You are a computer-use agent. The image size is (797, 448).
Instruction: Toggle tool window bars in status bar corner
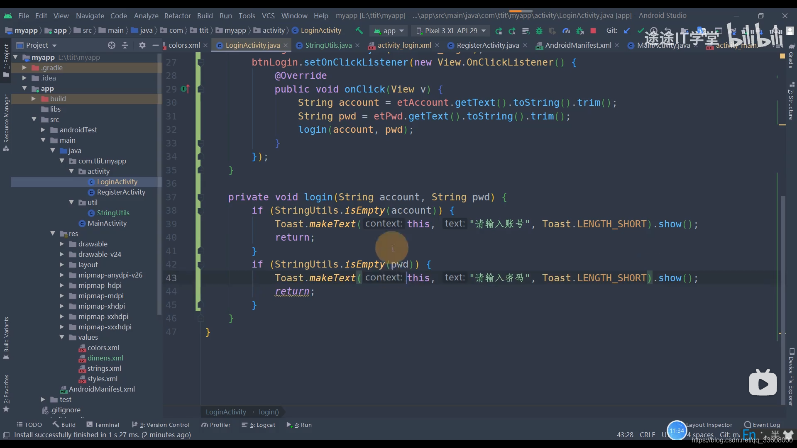click(6, 435)
